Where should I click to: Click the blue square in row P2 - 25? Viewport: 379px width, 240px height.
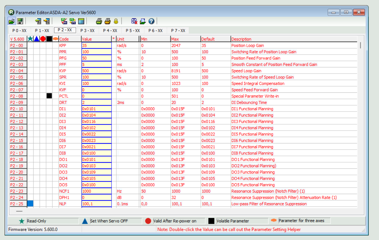[x=30, y=204]
